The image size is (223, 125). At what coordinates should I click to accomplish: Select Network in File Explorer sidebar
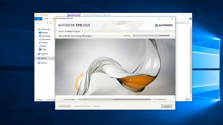click(44, 63)
